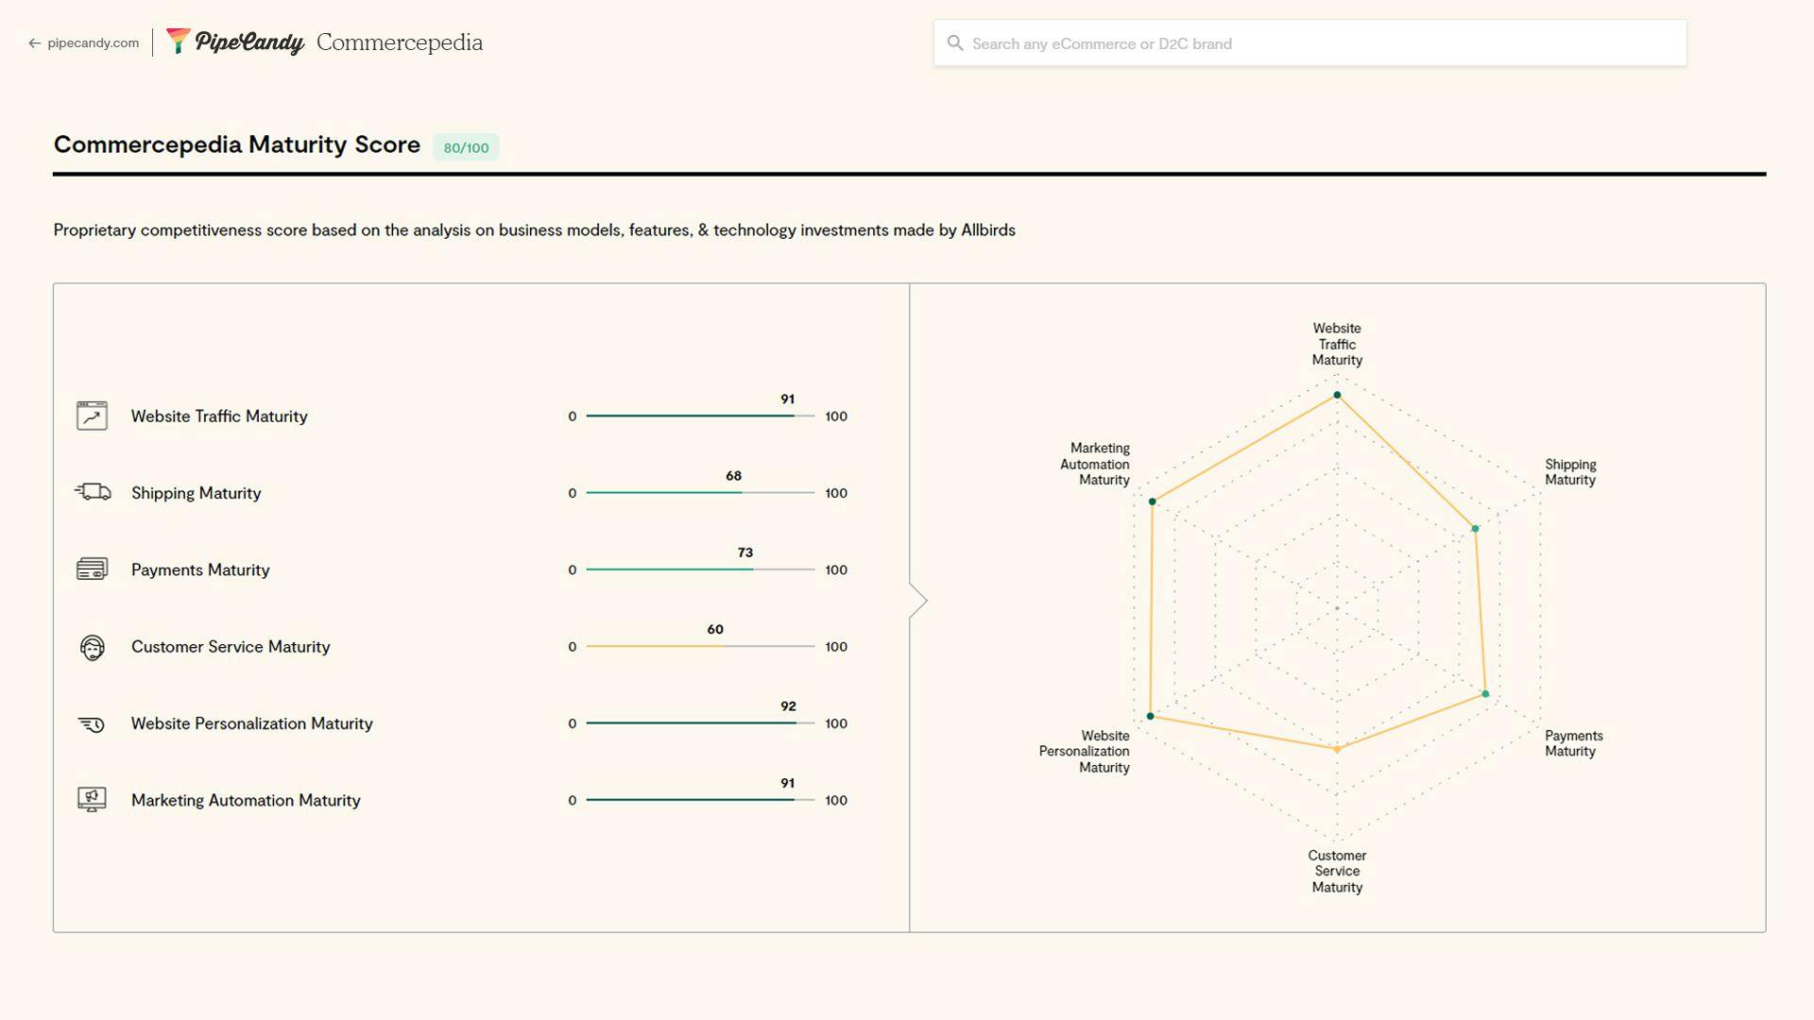Go to Commercepedia home title

pyautogui.click(x=400, y=42)
